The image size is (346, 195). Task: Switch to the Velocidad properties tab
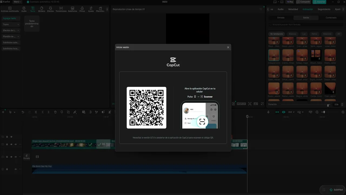293,9
